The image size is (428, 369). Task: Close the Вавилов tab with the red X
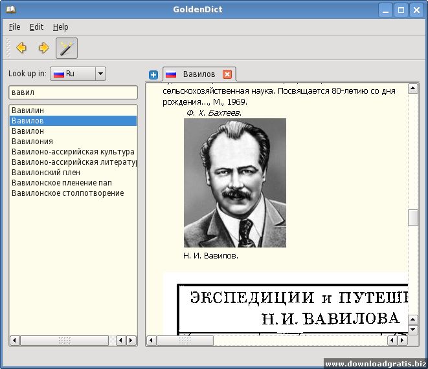click(x=227, y=74)
